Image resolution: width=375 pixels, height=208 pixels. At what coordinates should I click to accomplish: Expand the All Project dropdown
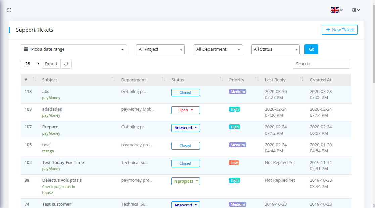160,49
